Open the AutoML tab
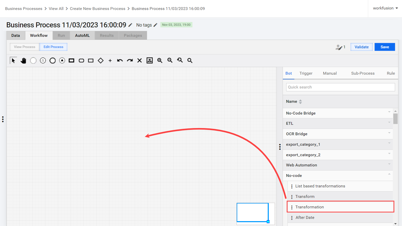The height and width of the screenshot is (226, 402). (x=82, y=36)
